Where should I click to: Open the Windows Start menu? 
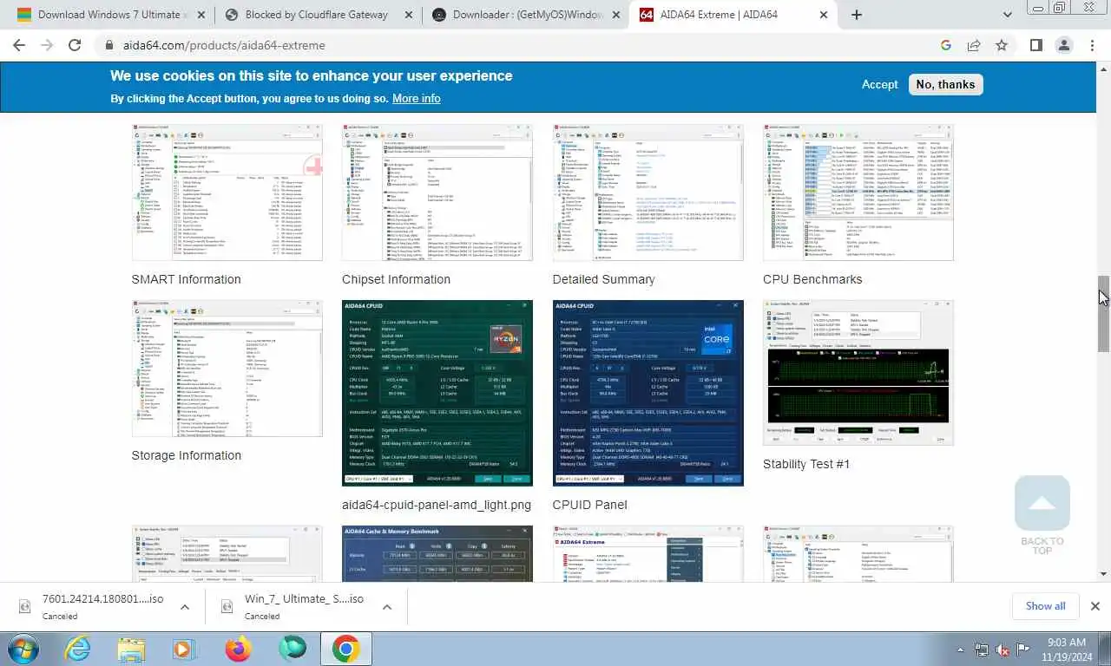tap(22, 649)
